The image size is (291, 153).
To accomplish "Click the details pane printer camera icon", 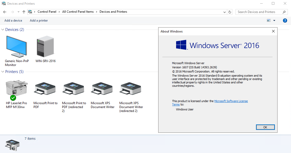I will tap(12, 145).
